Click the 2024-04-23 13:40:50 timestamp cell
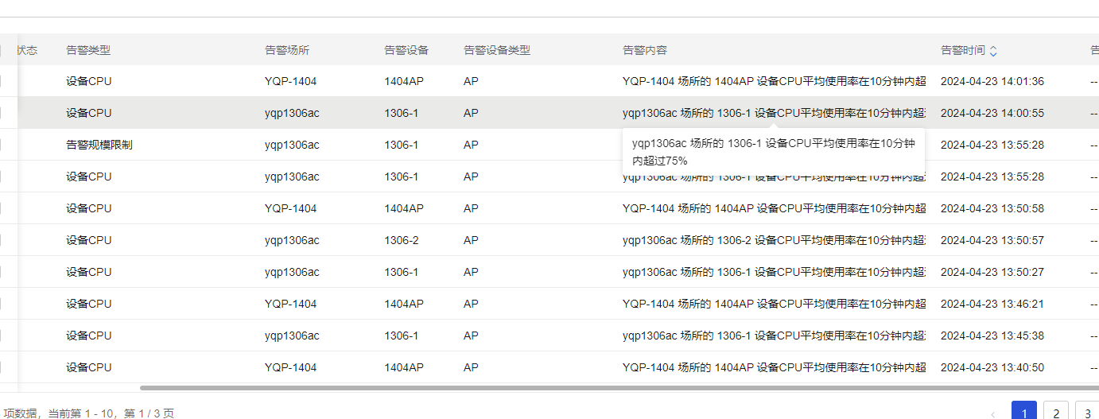 (992, 367)
